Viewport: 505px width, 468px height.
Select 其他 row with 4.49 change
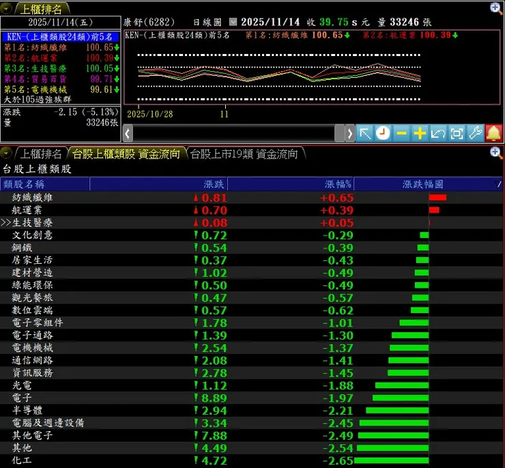[251, 448]
